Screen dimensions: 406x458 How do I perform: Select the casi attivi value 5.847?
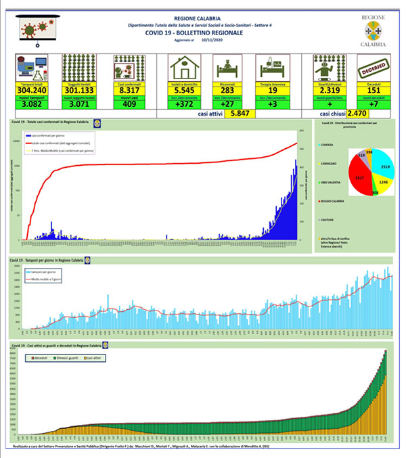(x=240, y=114)
